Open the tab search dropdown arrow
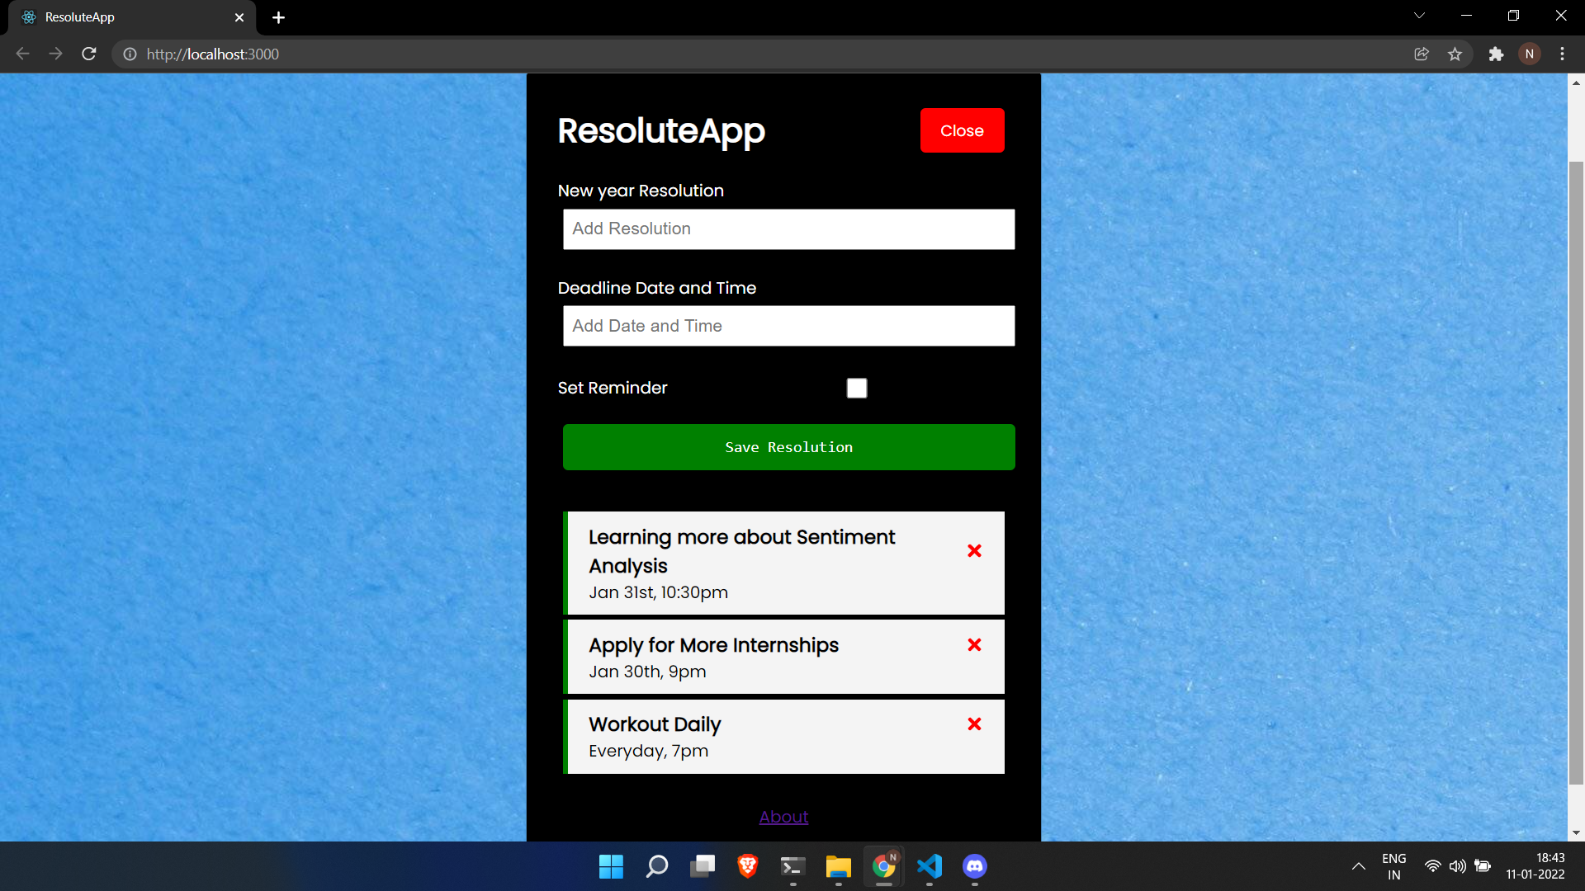 [x=1419, y=16]
